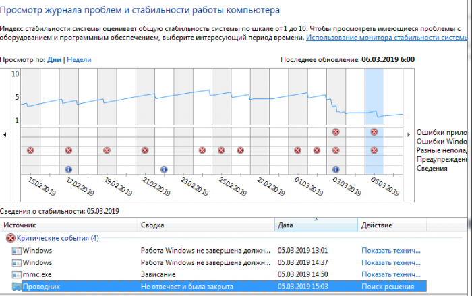Click Windows failure icon on 01.03.2019

tap(297, 150)
